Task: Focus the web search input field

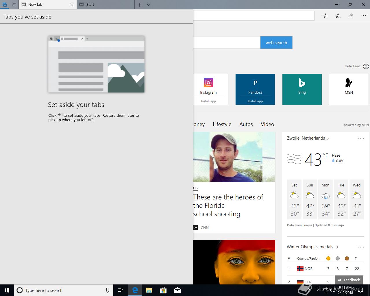Action: click(x=227, y=42)
